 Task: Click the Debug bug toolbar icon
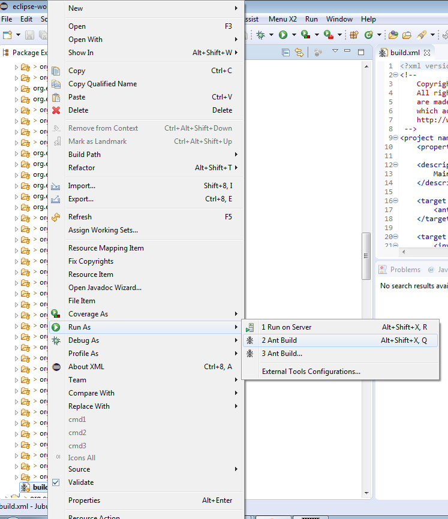(x=261, y=35)
